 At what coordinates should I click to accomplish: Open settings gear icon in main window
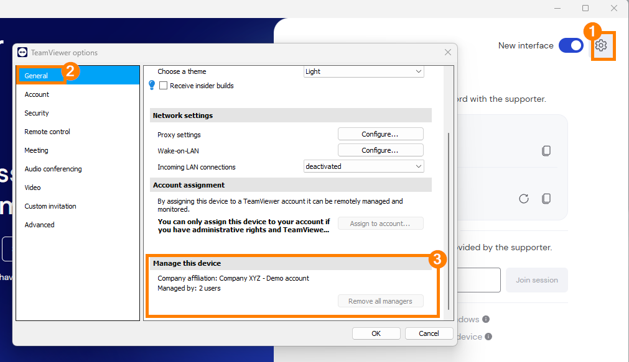pos(600,46)
